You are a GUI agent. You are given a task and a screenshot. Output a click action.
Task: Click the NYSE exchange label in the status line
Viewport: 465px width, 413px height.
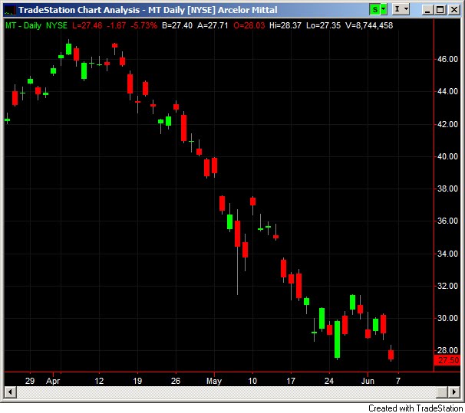pyautogui.click(x=57, y=25)
